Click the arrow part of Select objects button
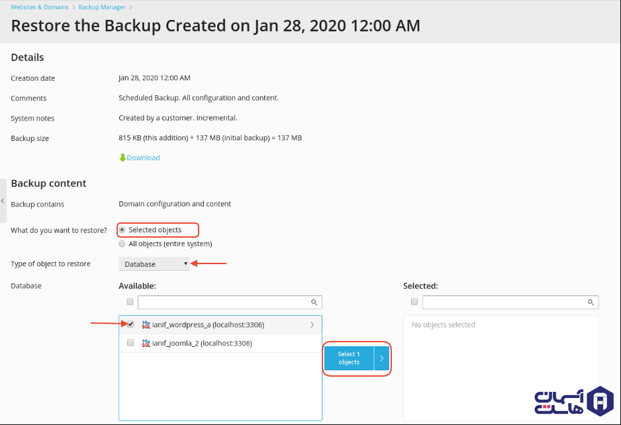Viewport: 621px width, 425px height. [x=382, y=358]
